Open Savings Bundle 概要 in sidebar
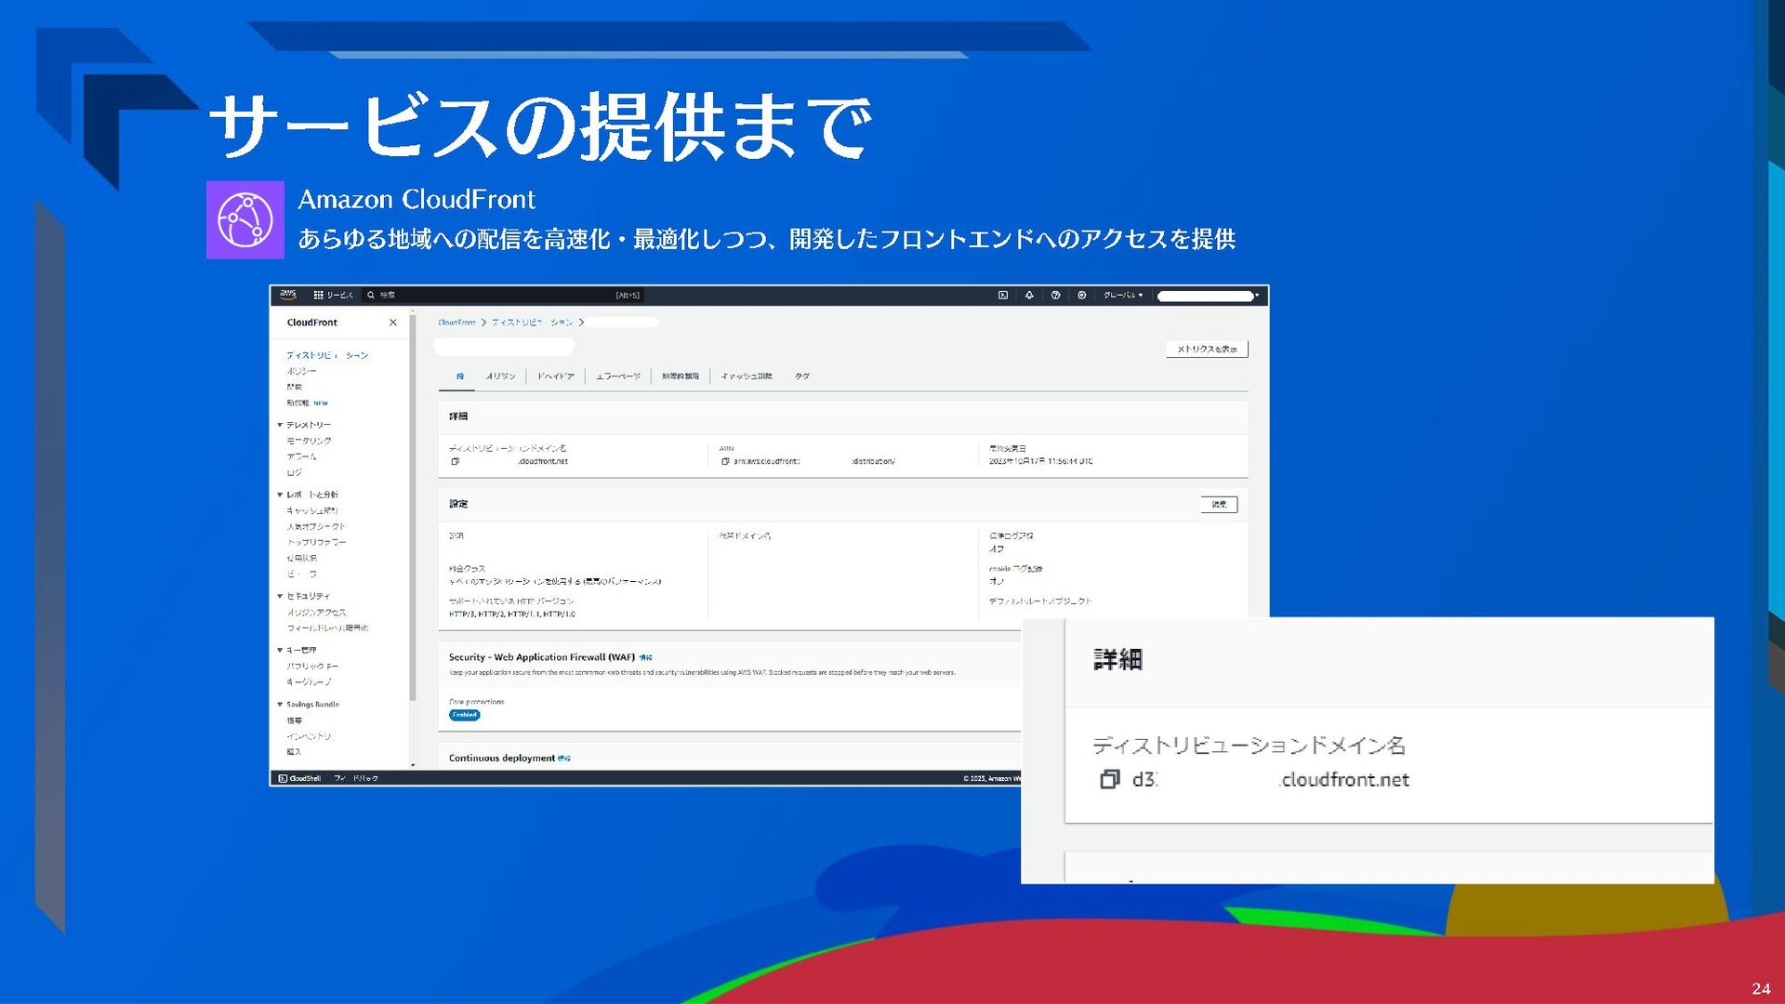 pyautogui.click(x=294, y=720)
